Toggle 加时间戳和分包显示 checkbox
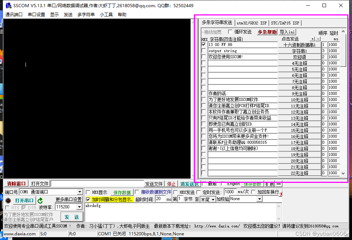 pyautogui.click(x=88, y=199)
